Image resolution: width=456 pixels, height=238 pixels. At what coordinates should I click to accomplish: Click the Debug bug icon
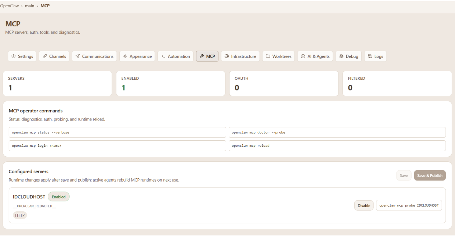pyautogui.click(x=341, y=56)
